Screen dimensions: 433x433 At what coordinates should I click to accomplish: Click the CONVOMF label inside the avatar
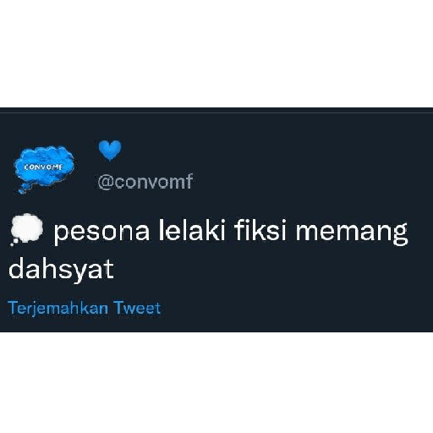pyautogui.click(x=43, y=167)
